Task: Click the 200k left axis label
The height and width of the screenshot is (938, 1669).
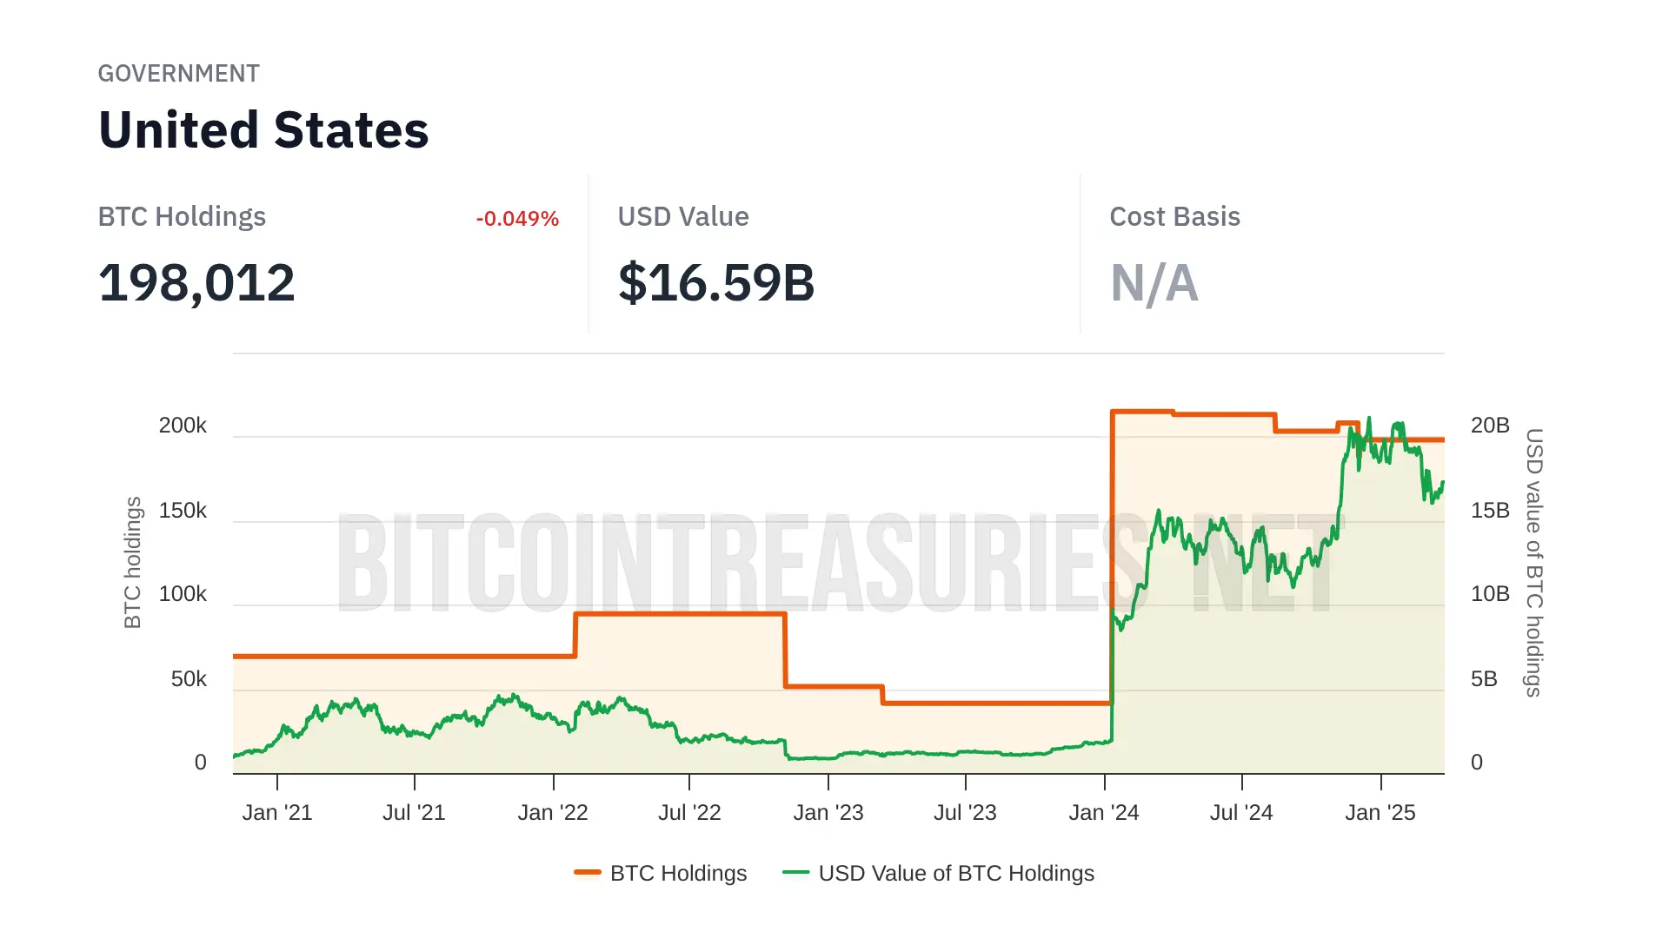Action: (183, 426)
